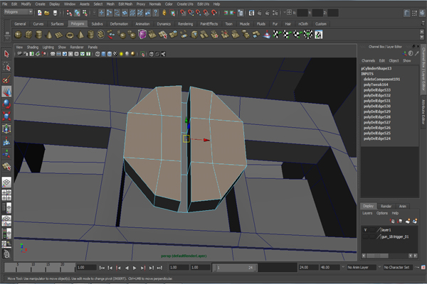Image resolution: width=427 pixels, height=284 pixels.
Task: Click the purple cube shelf icon
Action: pyautogui.click(x=142, y=35)
